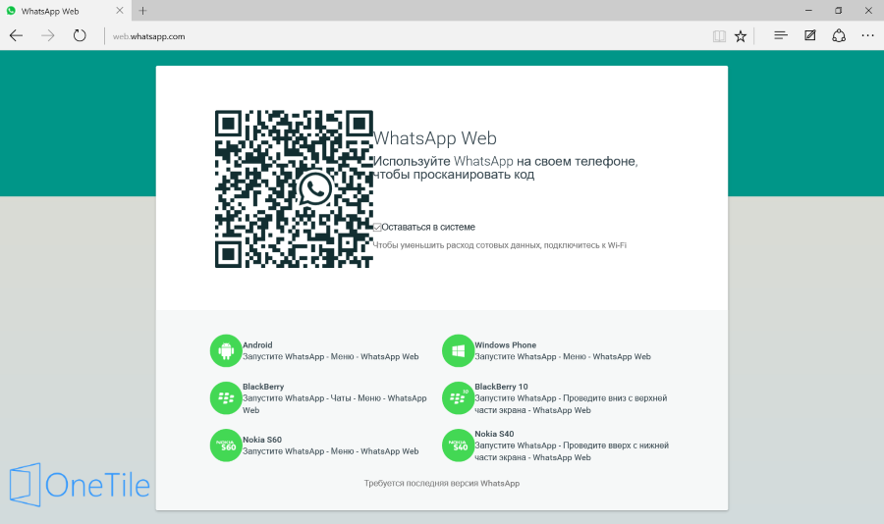Reload the page with the refresh icon

80,35
